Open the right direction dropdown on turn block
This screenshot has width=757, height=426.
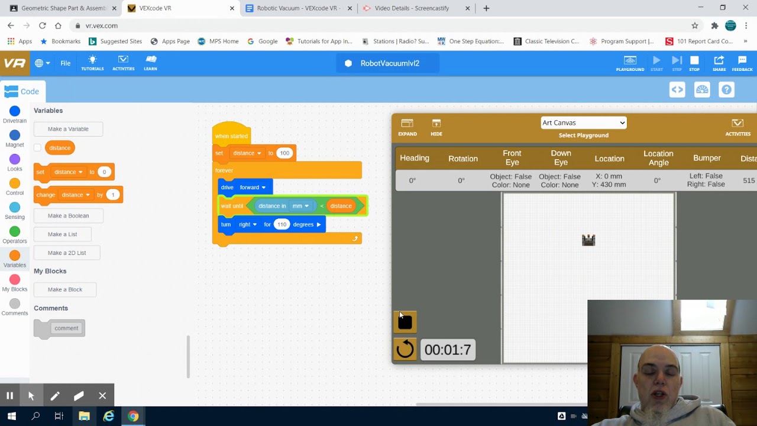[247, 225]
